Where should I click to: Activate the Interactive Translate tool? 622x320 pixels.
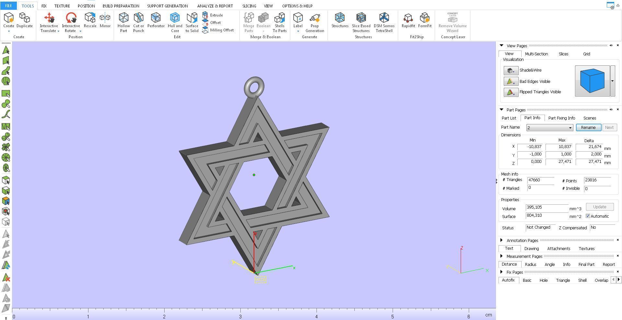49,22
